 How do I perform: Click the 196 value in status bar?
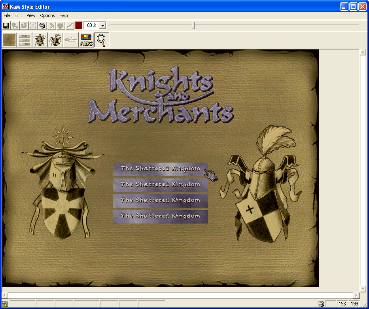point(342,303)
